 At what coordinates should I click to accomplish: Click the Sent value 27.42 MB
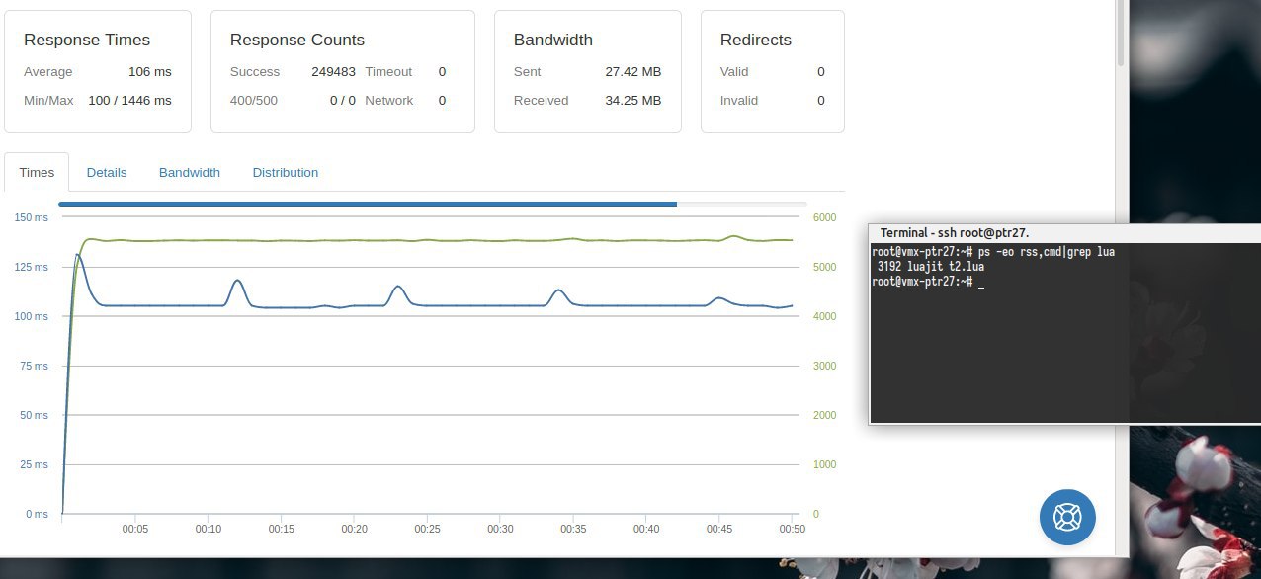pos(633,72)
